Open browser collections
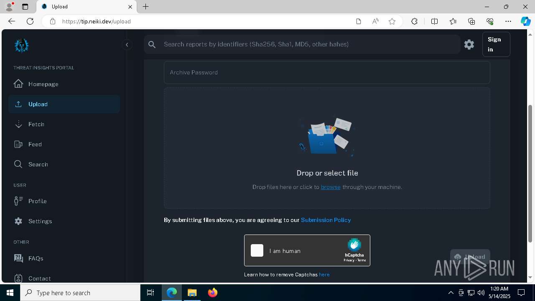 (471, 21)
